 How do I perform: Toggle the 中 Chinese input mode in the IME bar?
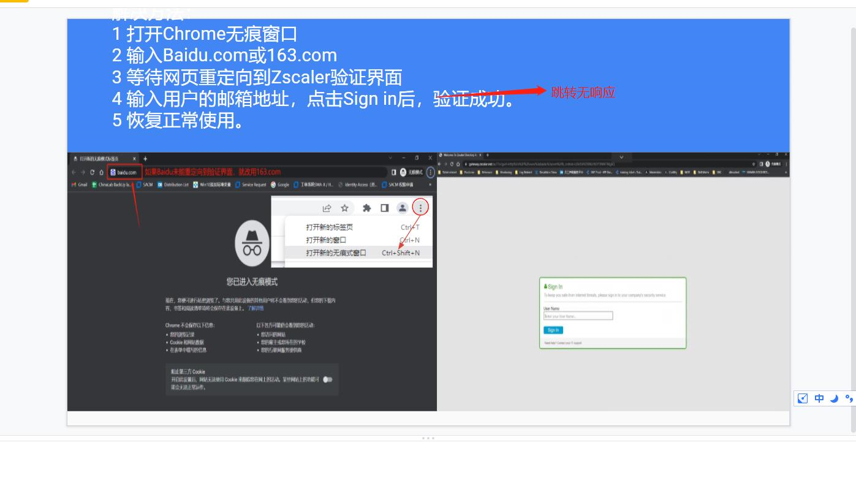point(819,398)
